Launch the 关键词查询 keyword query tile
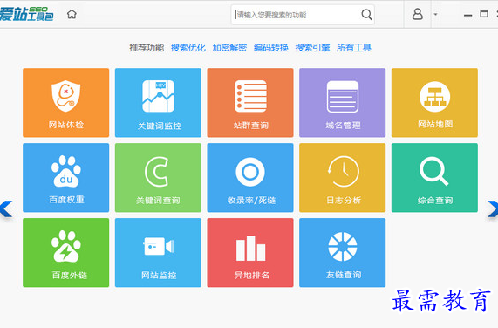498x328 pixels. (158, 177)
